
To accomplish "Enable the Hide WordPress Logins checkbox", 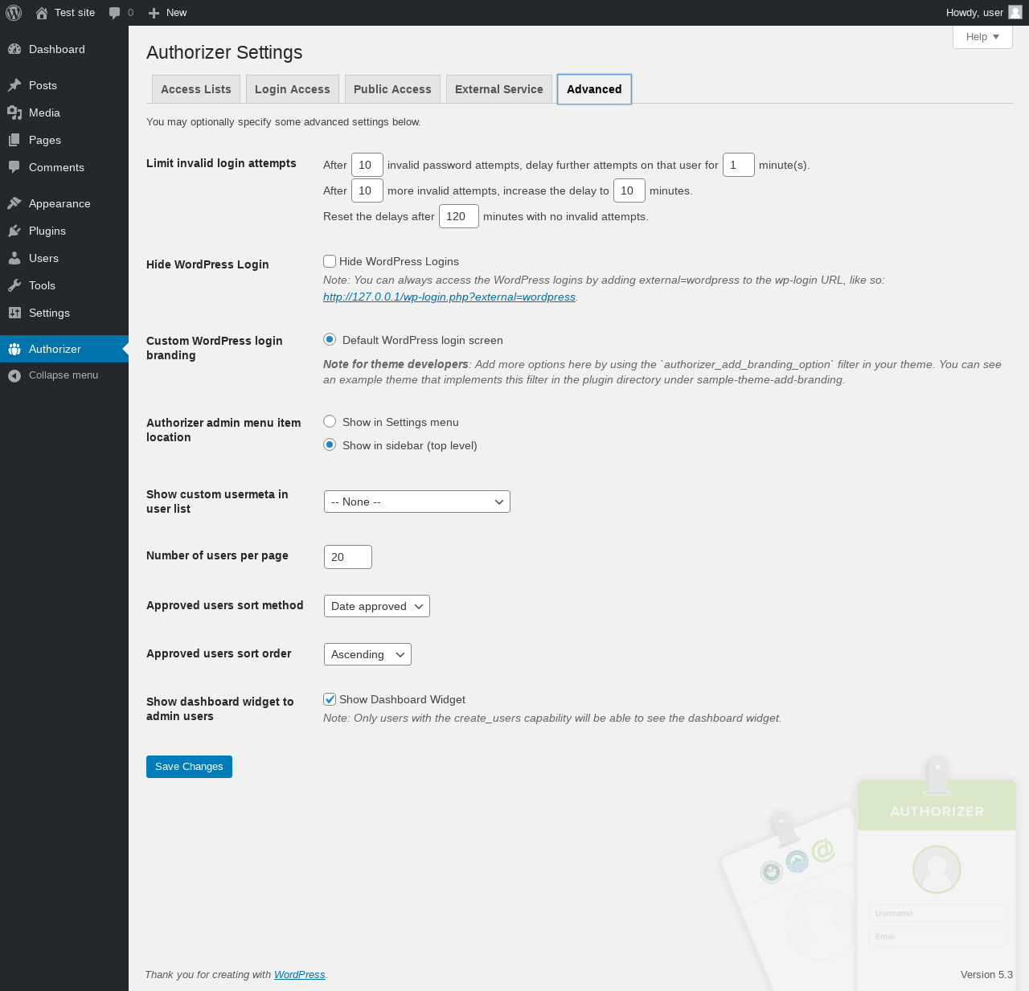I will (x=330, y=261).
